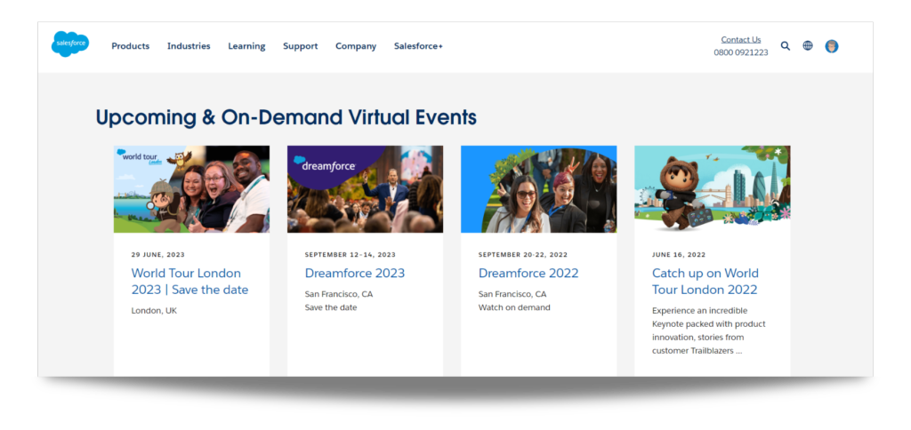Open the Industries menu

189,46
